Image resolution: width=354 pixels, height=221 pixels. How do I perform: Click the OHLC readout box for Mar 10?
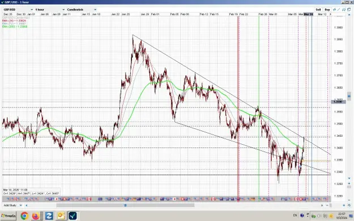(31, 192)
